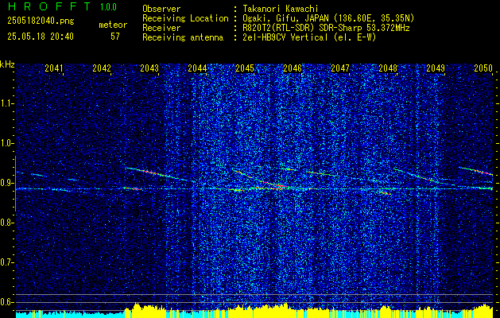This screenshot has height=318, width=500.
Task: Click location text Ogaki, Gifu, JAPAN
Action: (x=286, y=18)
